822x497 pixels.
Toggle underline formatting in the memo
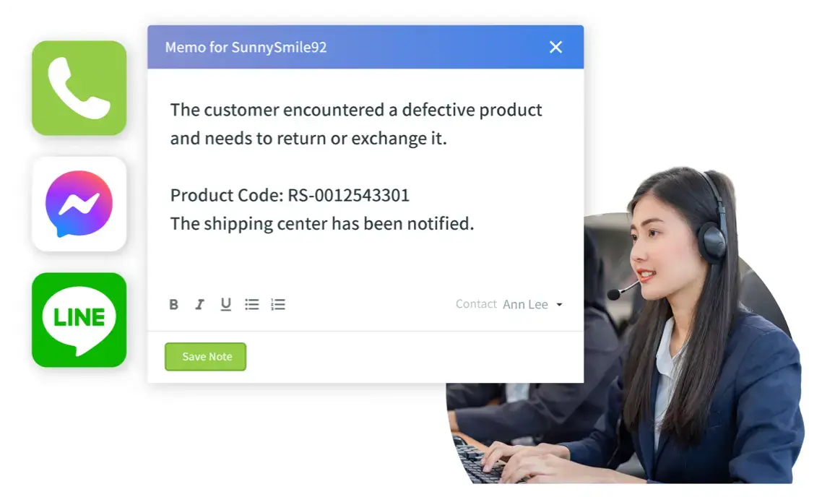tap(226, 305)
